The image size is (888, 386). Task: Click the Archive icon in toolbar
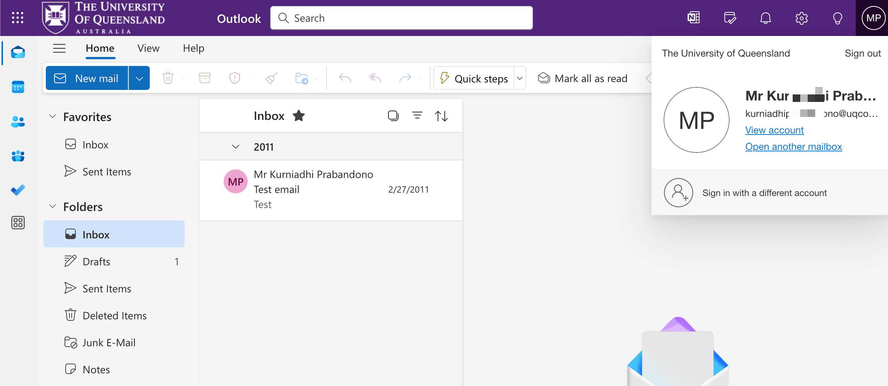(205, 78)
